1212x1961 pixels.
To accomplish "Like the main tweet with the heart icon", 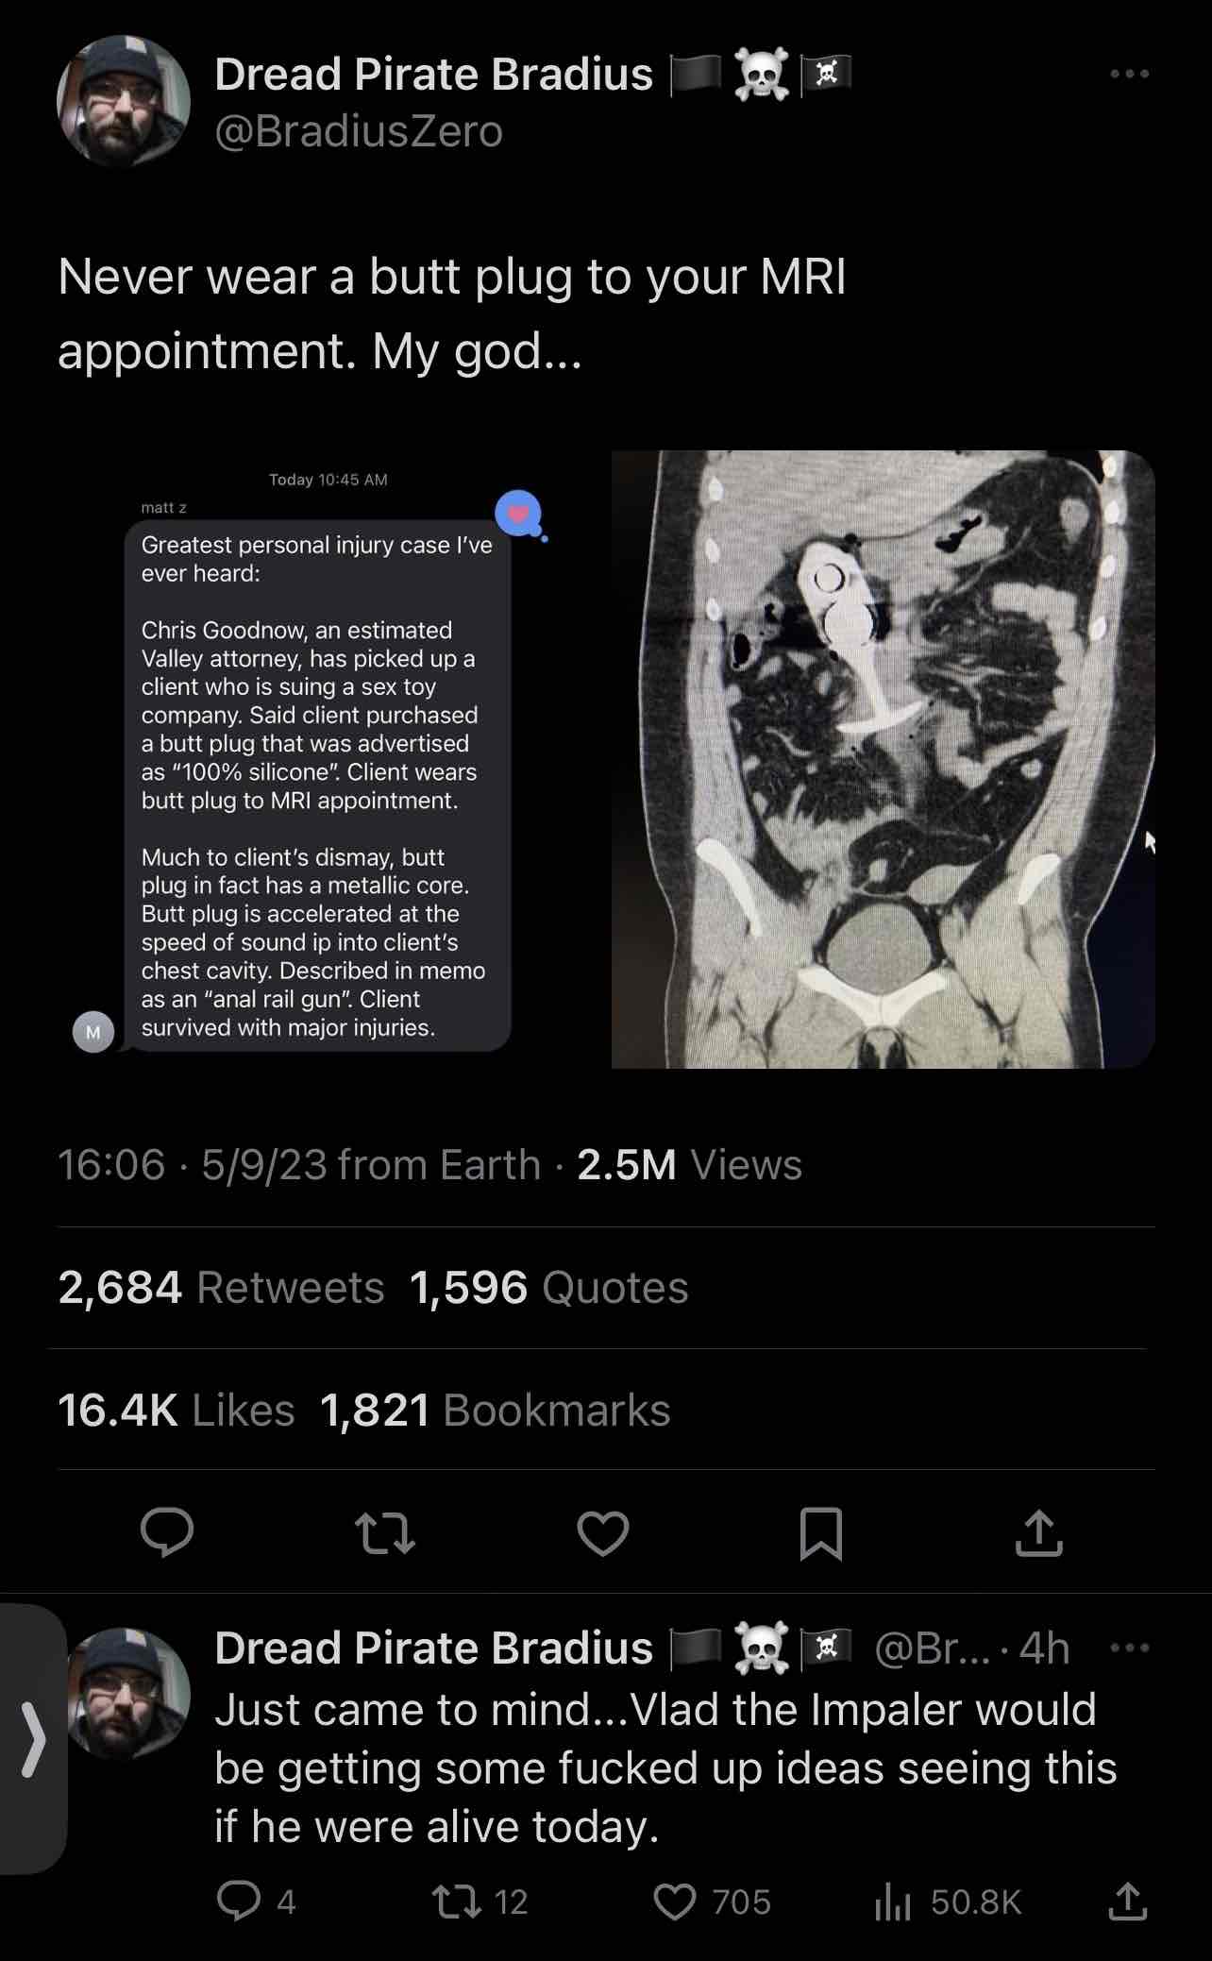I will point(603,1532).
